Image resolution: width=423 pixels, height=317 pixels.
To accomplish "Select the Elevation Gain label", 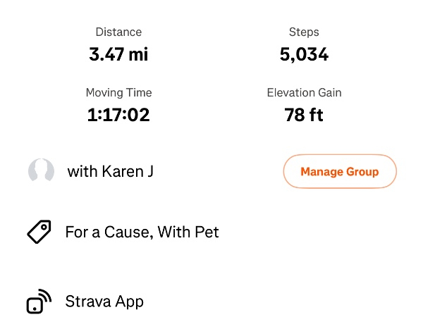I will (x=304, y=93).
